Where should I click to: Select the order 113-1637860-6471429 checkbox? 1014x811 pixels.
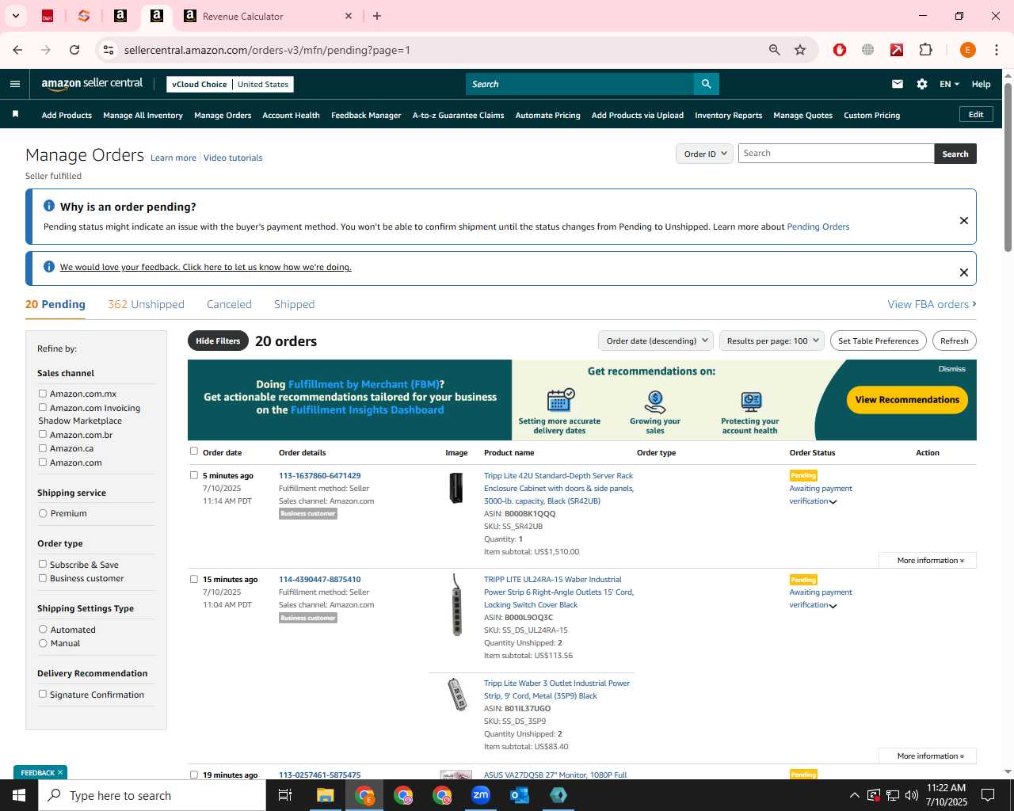pyautogui.click(x=194, y=475)
